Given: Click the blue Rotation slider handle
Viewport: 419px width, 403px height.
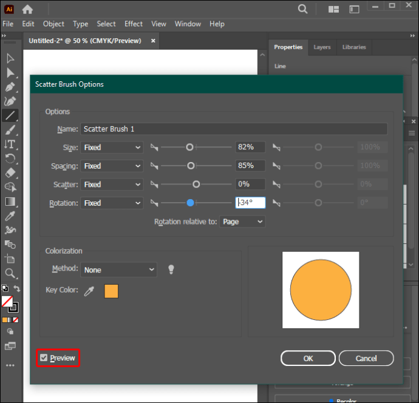Looking at the screenshot, I should pos(190,203).
